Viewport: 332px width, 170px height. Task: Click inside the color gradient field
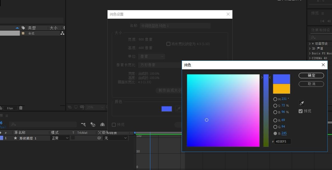(223, 111)
